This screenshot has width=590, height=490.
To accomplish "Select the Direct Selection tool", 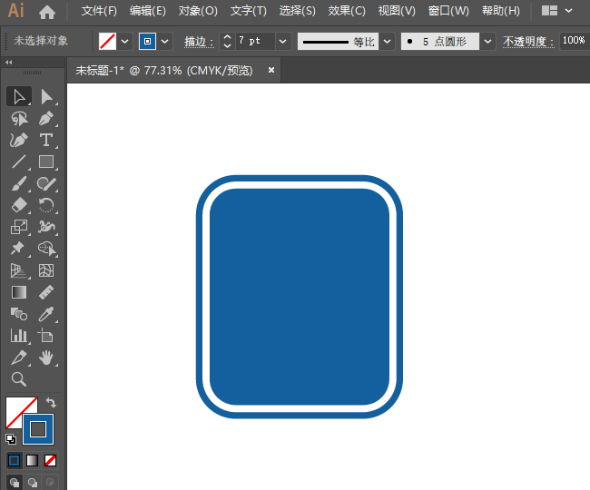I will [x=46, y=96].
